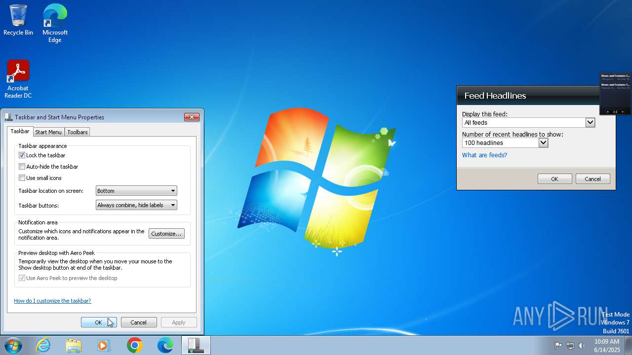Select the Microsoft Edge desktop shortcut

pyautogui.click(x=55, y=23)
